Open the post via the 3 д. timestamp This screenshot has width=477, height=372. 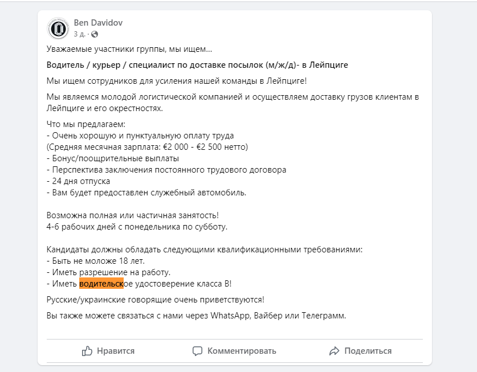click(80, 34)
